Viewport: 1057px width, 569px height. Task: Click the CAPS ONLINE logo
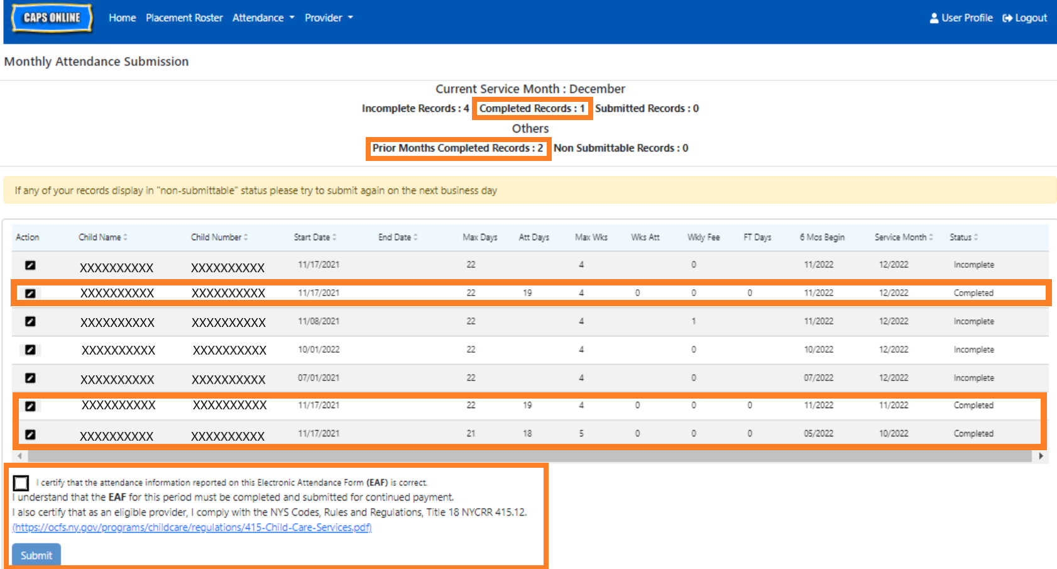tap(52, 18)
